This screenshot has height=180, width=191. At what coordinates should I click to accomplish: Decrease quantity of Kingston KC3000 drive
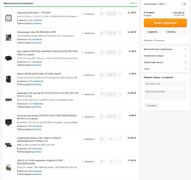click(107, 161)
